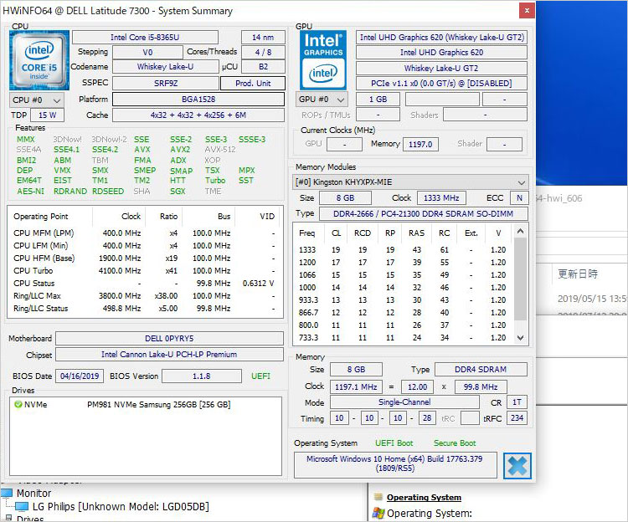Click the DDR4-2666 / PC4-21300 memory type field
This screenshot has width=628, height=522.
(424, 213)
